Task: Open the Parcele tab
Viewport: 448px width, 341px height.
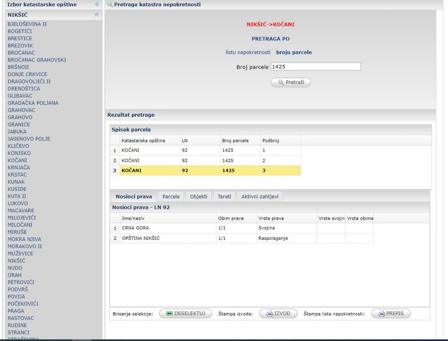Action: point(171,196)
